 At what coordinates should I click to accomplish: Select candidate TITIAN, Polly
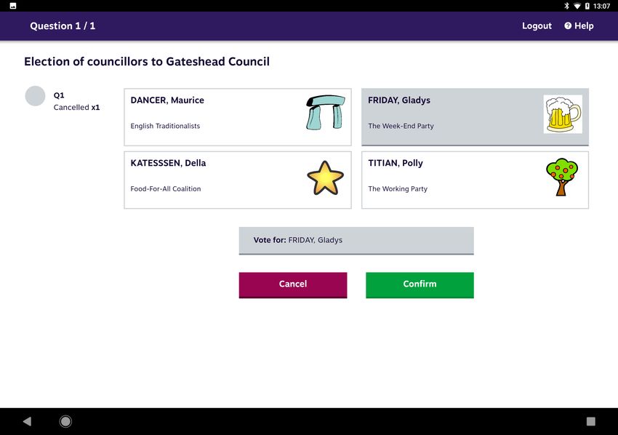pos(475,180)
